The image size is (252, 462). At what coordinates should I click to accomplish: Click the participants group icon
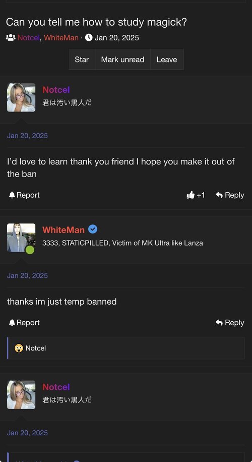click(11, 38)
